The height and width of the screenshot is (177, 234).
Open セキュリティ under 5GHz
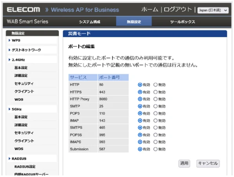pyautogui.click(x=24, y=133)
